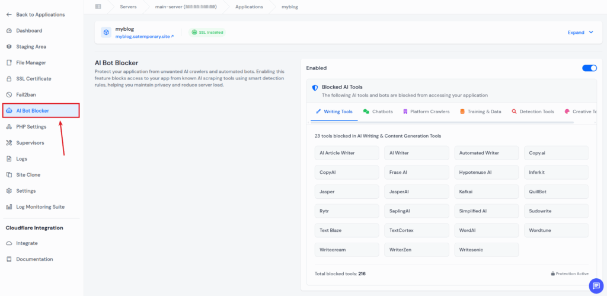Click the SSL Certificate lock icon

tap(9, 79)
